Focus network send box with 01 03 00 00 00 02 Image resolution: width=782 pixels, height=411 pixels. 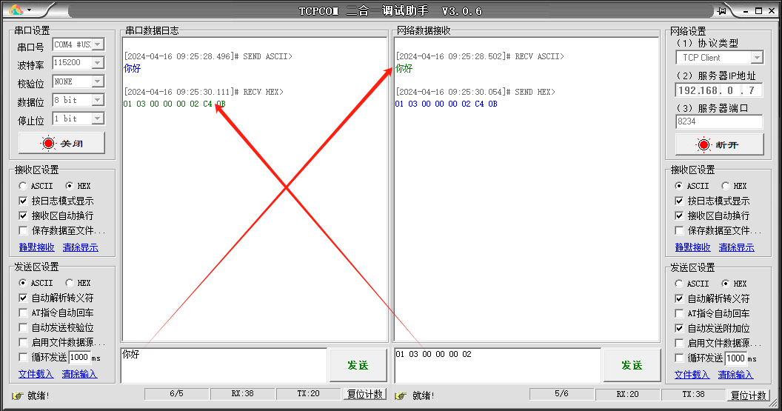point(497,365)
